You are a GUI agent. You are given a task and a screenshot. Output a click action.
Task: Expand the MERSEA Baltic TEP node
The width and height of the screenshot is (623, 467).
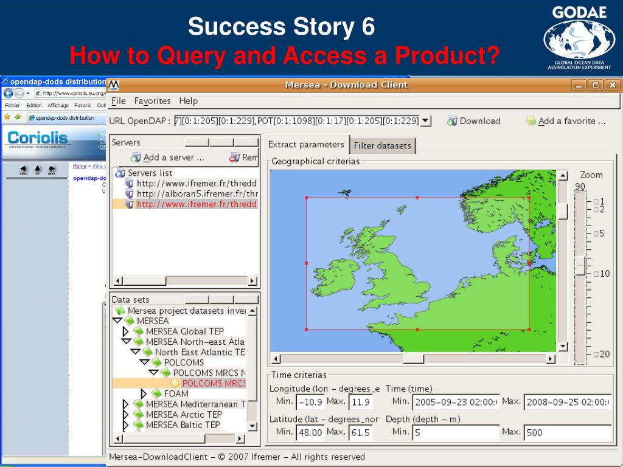[125, 425]
